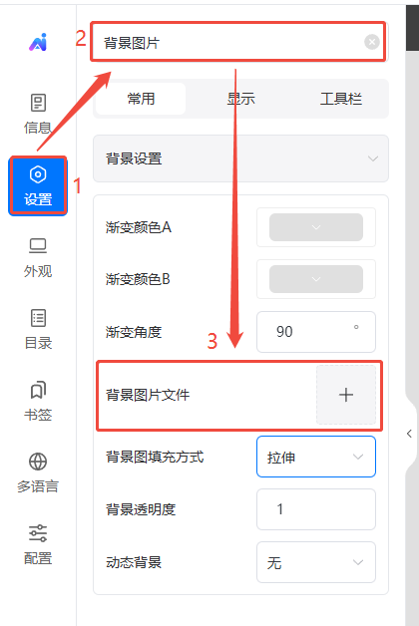Viewport: 419px width, 626px height.
Task: Collapse the side panel with the arrow handle
Action: [409, 434]
